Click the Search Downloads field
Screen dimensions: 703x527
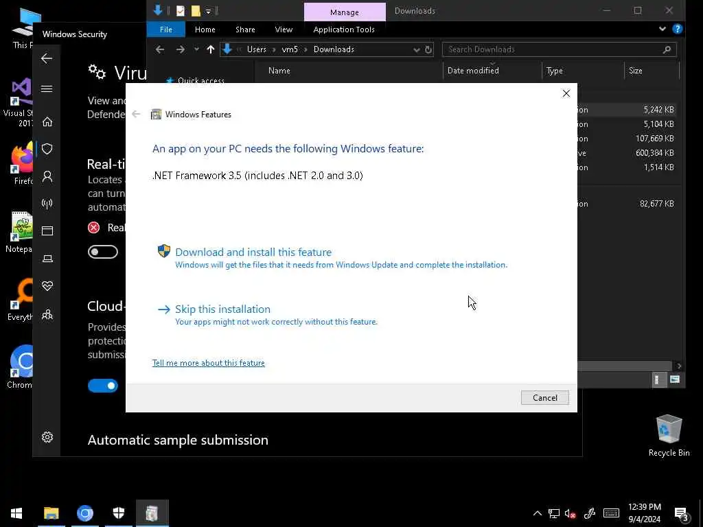559,49
